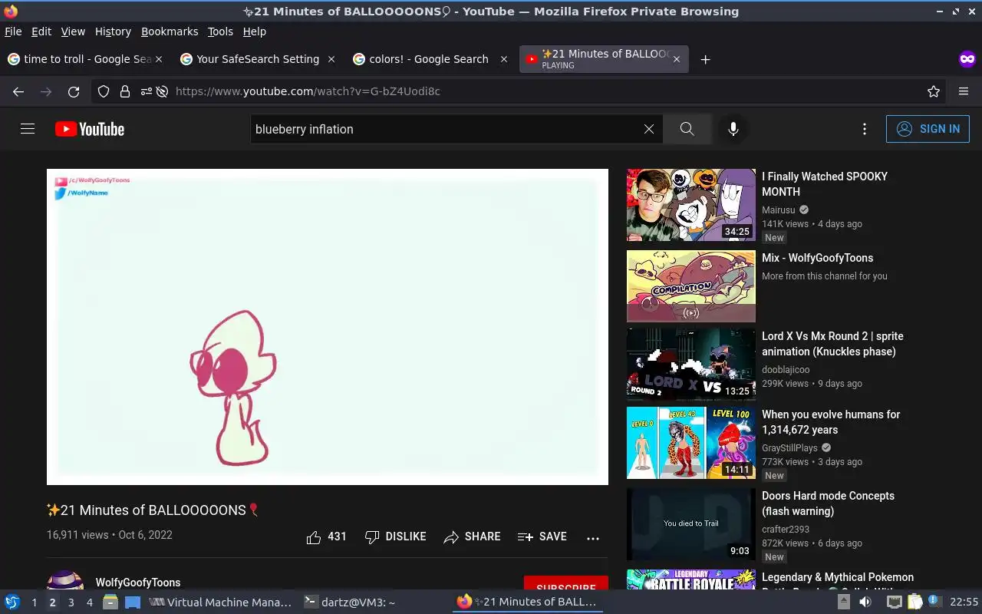Open the WolfyGoofyToons channel link

pyautogui.click(x=138, y=583)
